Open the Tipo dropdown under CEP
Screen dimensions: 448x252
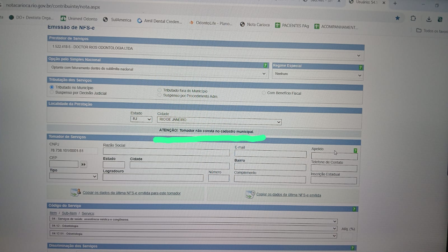pos(73,176)
